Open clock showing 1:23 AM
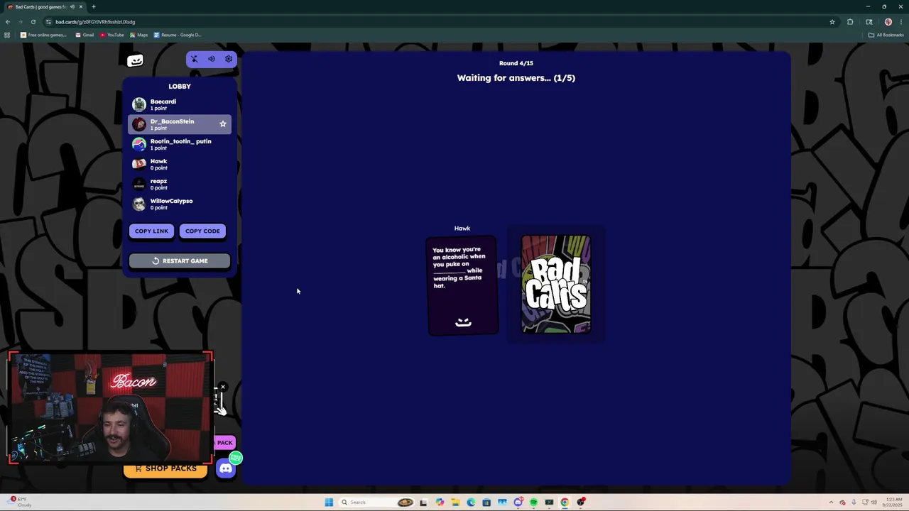 pos(893,502)
